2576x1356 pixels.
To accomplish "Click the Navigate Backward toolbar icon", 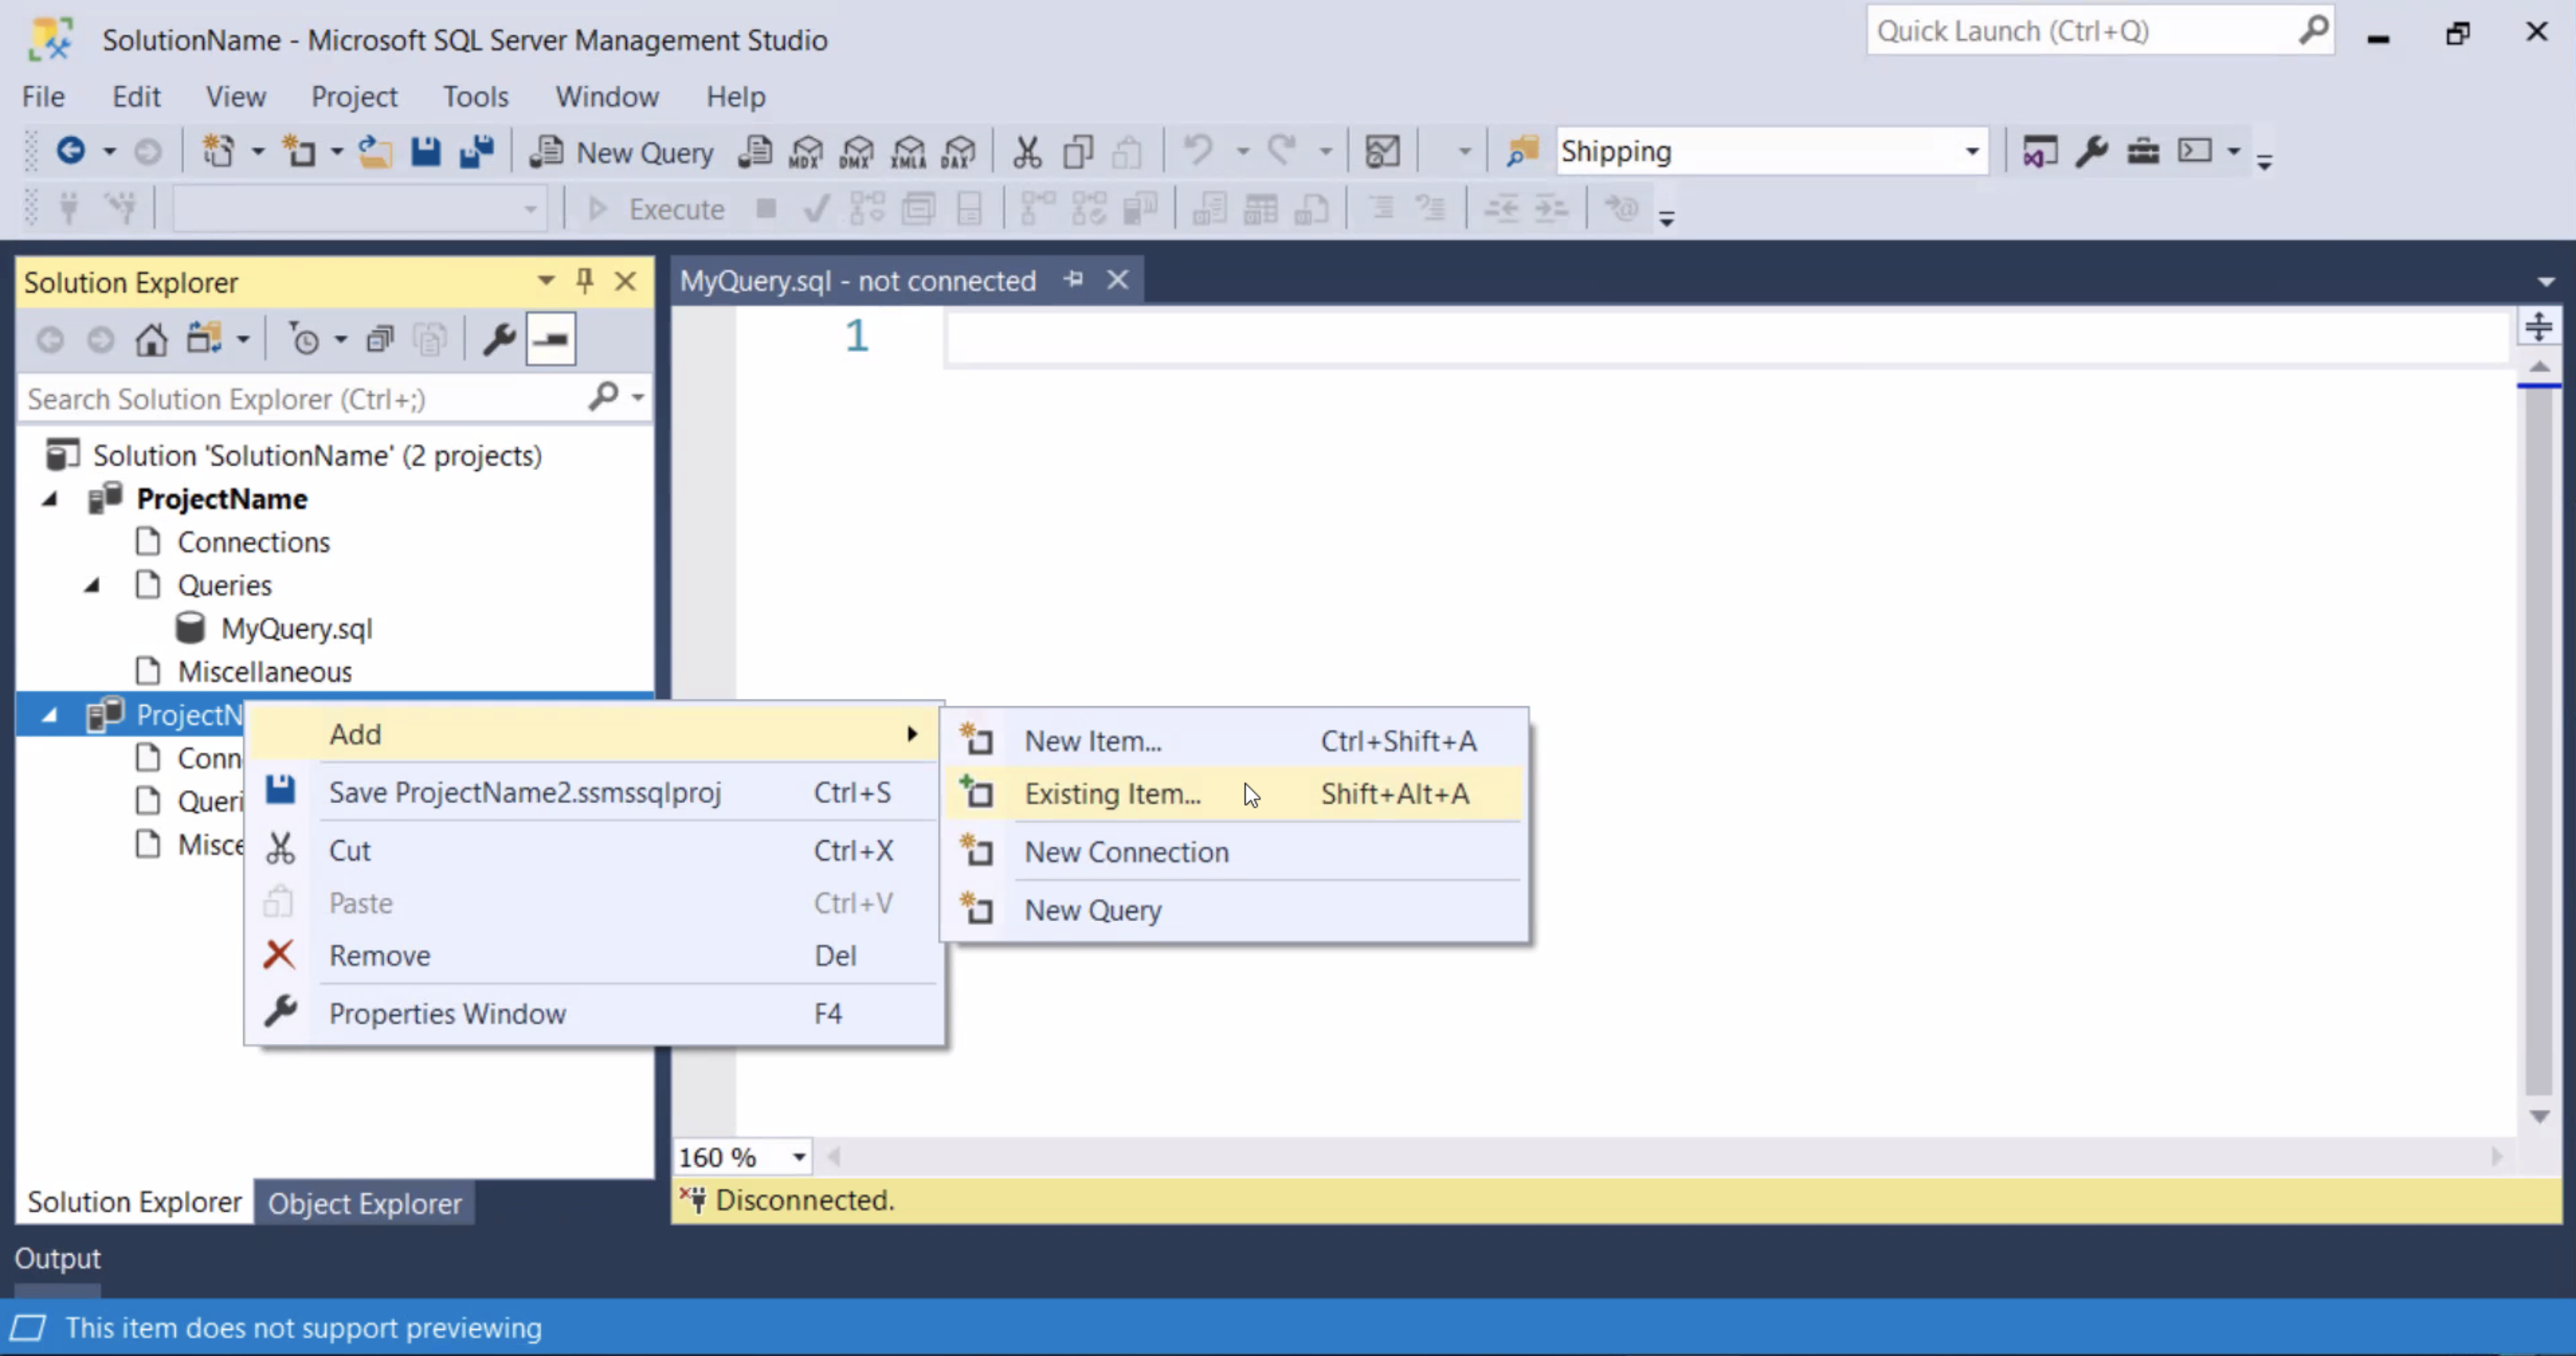I will click(70, 151).
